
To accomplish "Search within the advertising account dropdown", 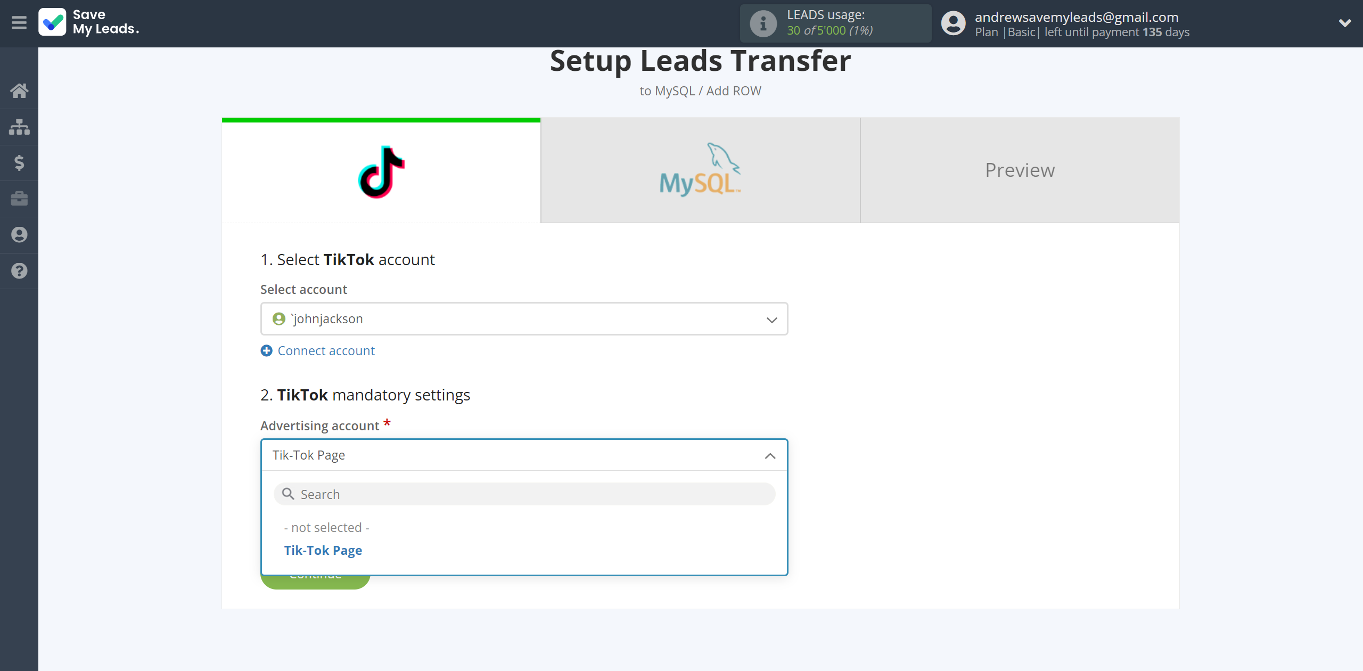I will click(x=524, y=494).
